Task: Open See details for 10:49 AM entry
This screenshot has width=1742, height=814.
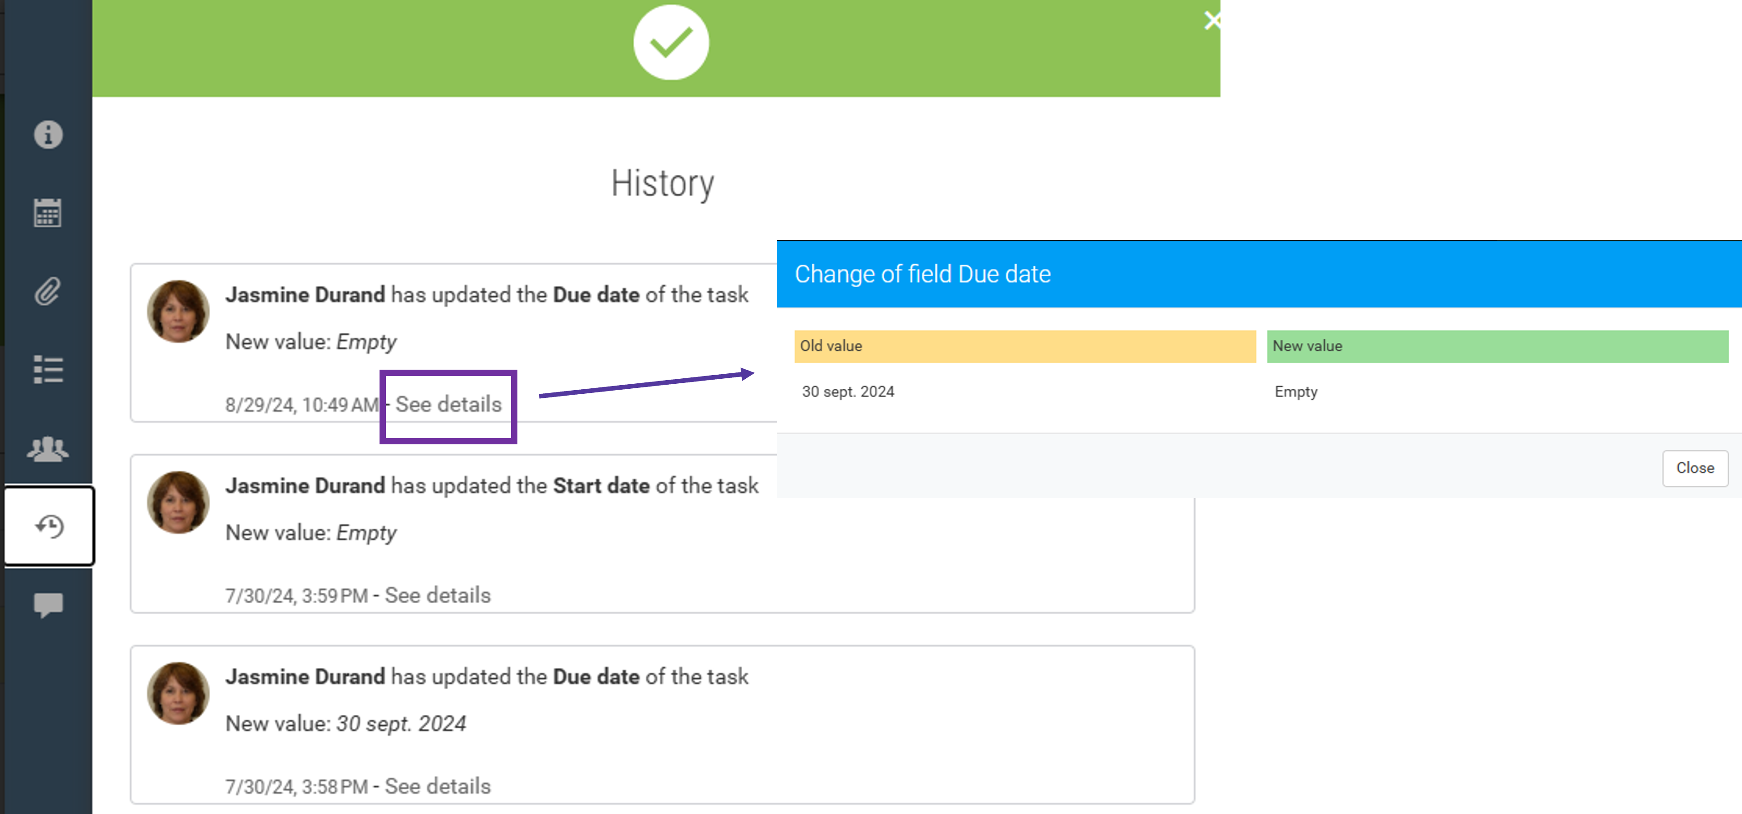Action: [448, 405]
